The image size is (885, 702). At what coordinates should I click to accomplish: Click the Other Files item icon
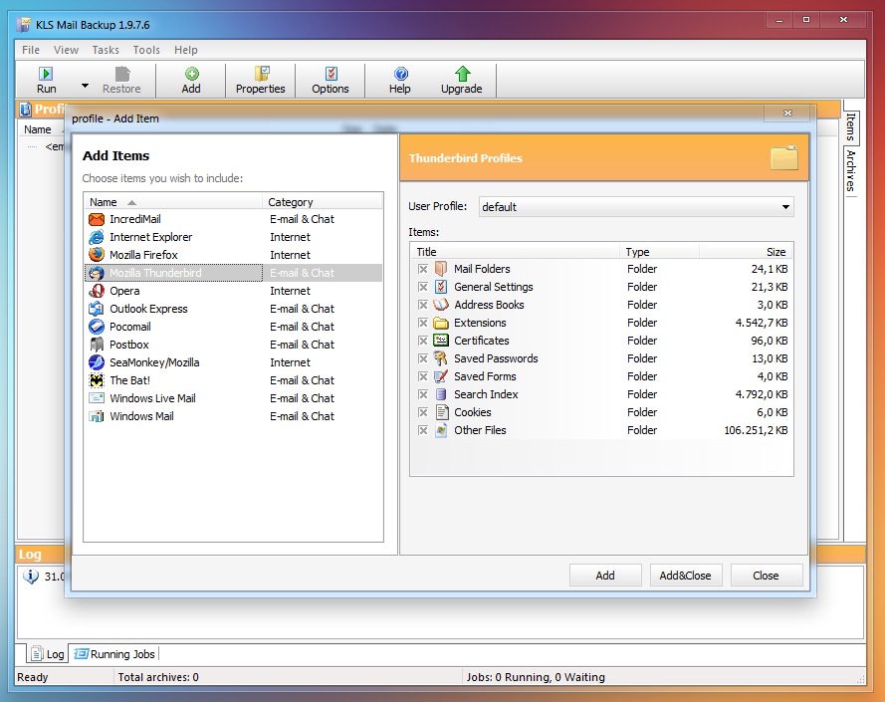click(x=441, y=430)
